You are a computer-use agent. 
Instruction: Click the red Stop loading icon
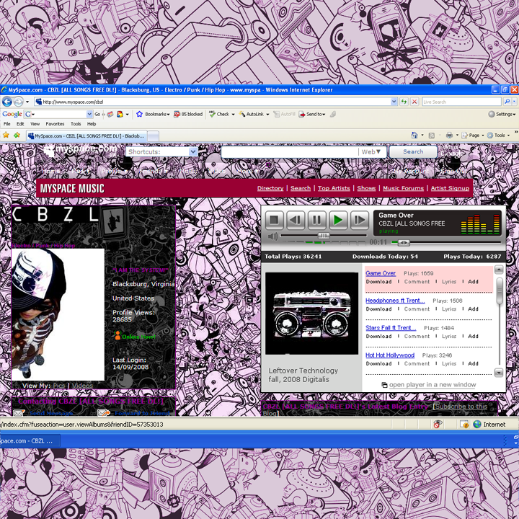coord(414,102)
